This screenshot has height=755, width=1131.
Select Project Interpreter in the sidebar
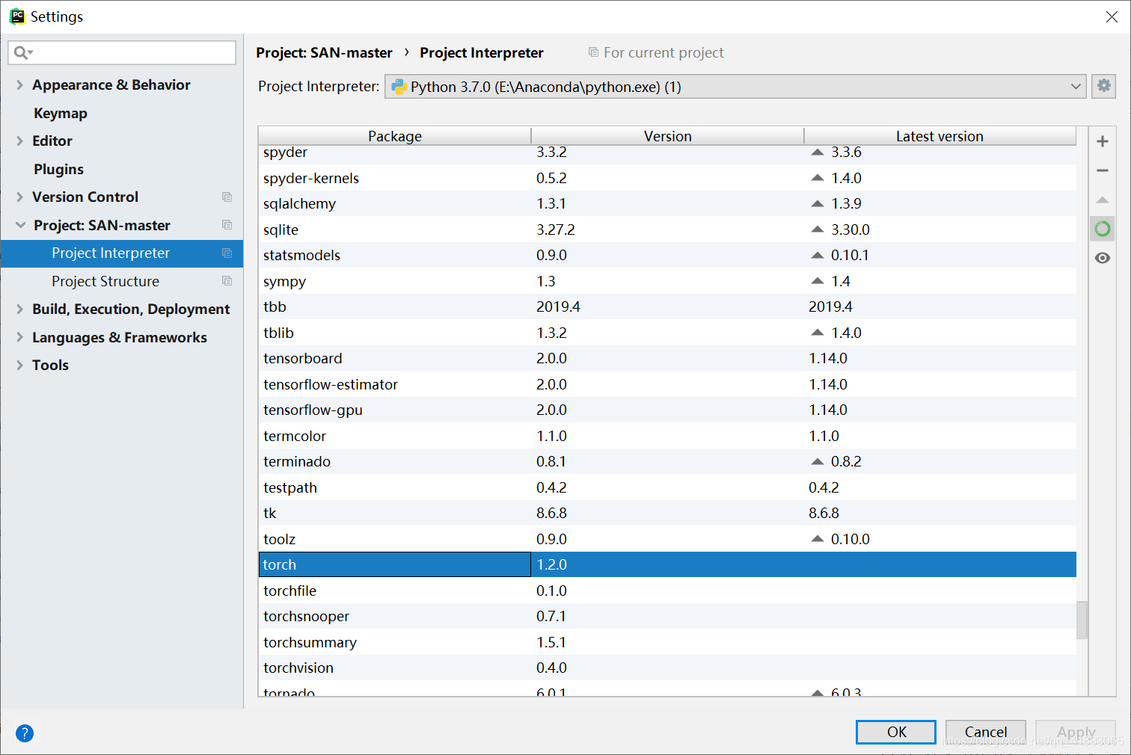click(122, 253)
